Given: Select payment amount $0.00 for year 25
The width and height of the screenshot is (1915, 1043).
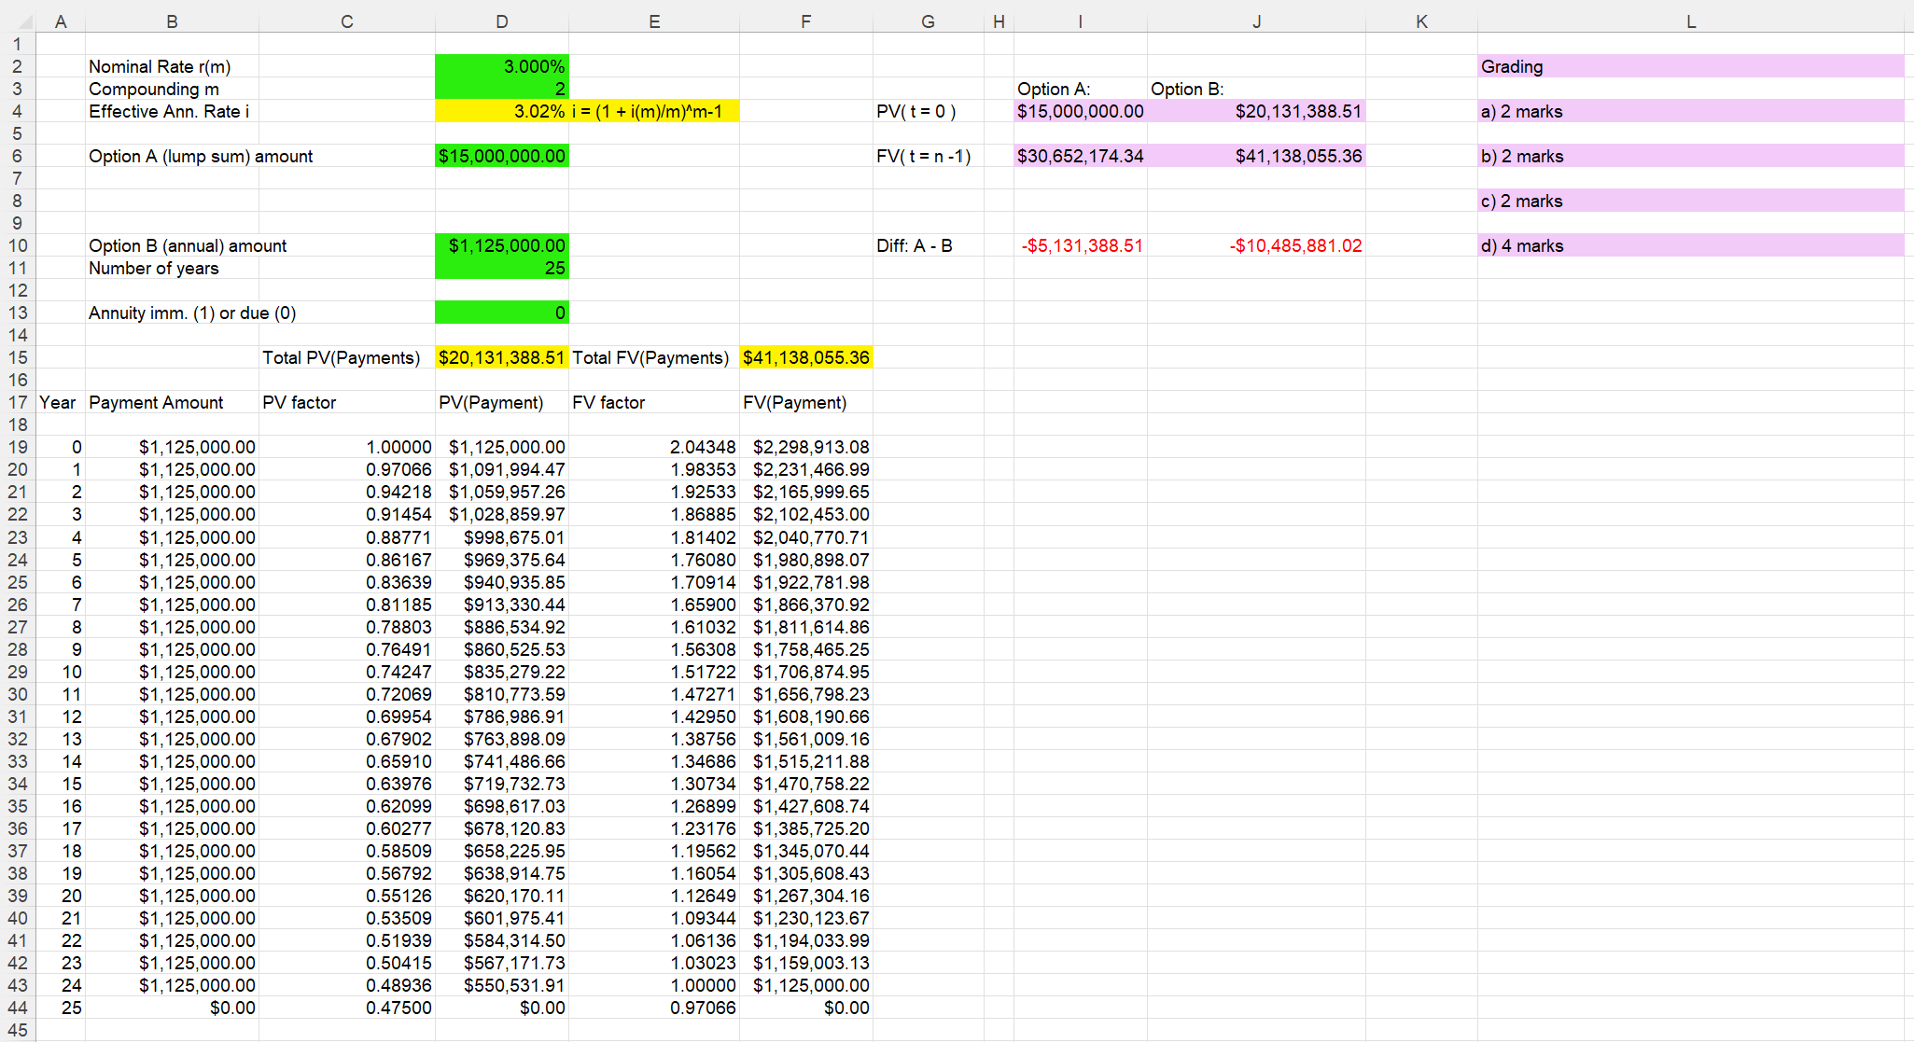Looking at the screenshot, I should pyautogui.click(x=172, y=1008).
